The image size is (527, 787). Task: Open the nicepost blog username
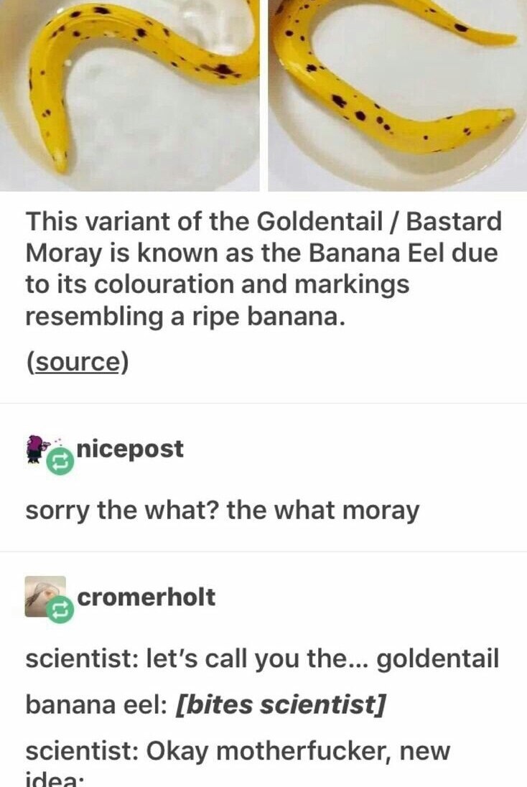point(131,448)
